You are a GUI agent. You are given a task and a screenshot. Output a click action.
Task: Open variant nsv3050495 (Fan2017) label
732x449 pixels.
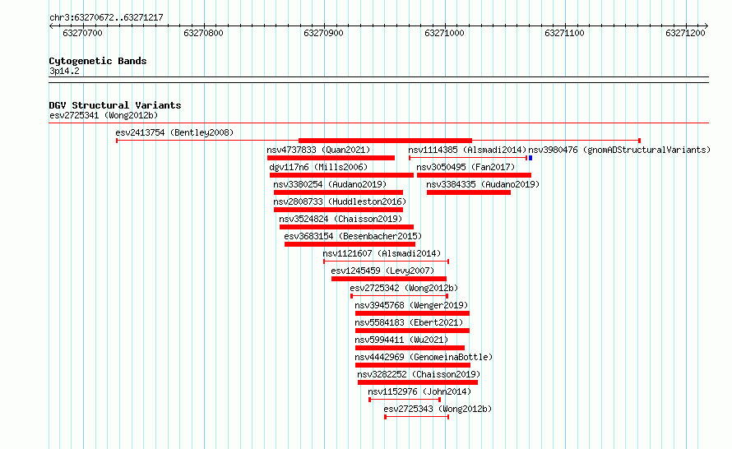point(466,167)
